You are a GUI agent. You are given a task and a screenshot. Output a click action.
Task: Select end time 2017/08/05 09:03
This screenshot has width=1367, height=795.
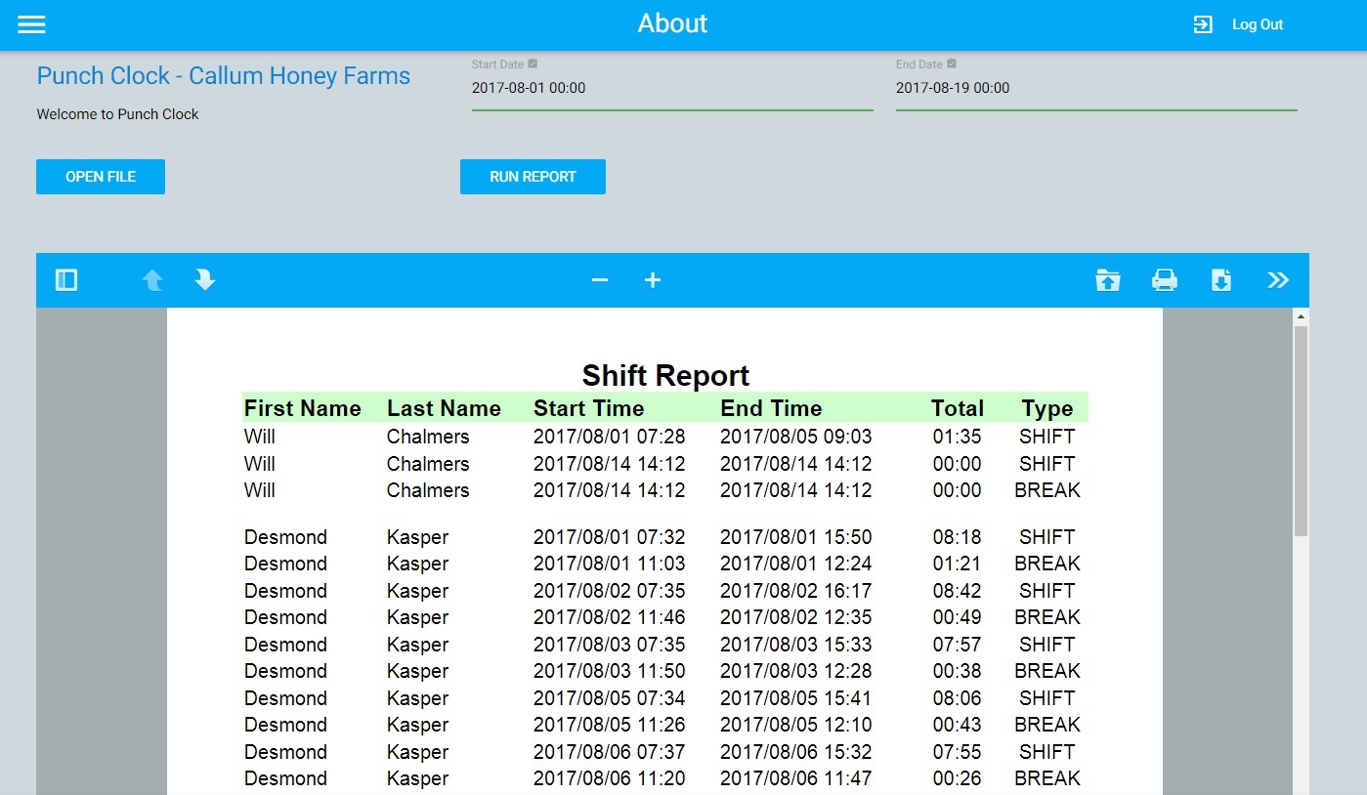796,437
